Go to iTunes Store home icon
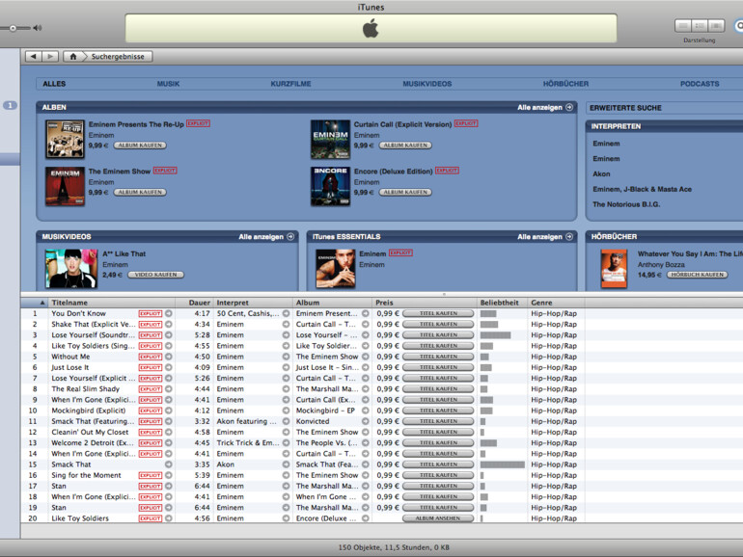Image resolution: width=743 pixels, height=557 pixels. click(73, 56)
